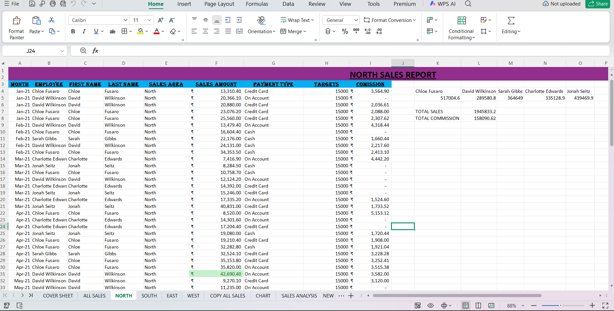Click the Save icon in the title bar
The image size is (614, 311).
[x=32, y=4]
